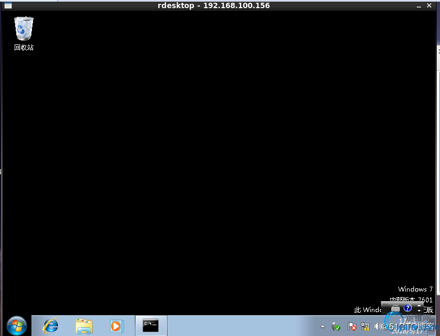
Task: Switch to the Command Prompt taskbar window
Action: pos(151,326)
